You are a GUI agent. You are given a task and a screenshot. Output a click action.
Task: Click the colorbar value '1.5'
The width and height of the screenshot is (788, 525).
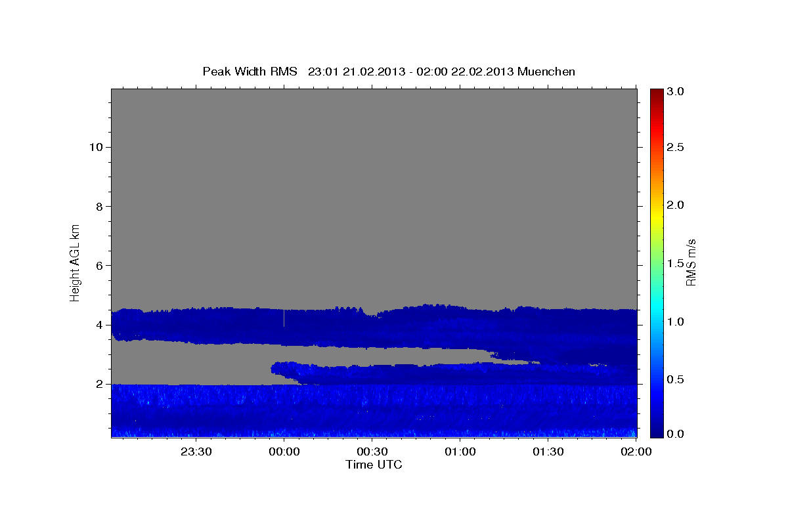pos(675,263)
